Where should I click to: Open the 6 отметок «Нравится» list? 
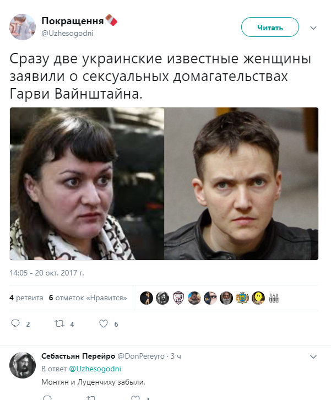point(88,298)
